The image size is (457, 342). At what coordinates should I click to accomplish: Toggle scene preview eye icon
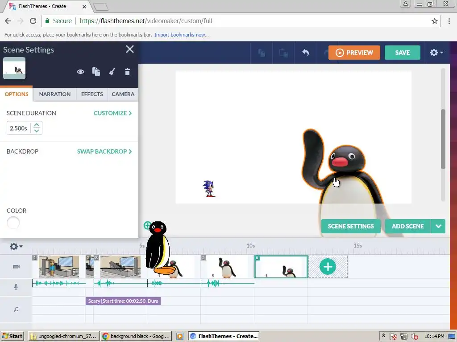point(80,72)
